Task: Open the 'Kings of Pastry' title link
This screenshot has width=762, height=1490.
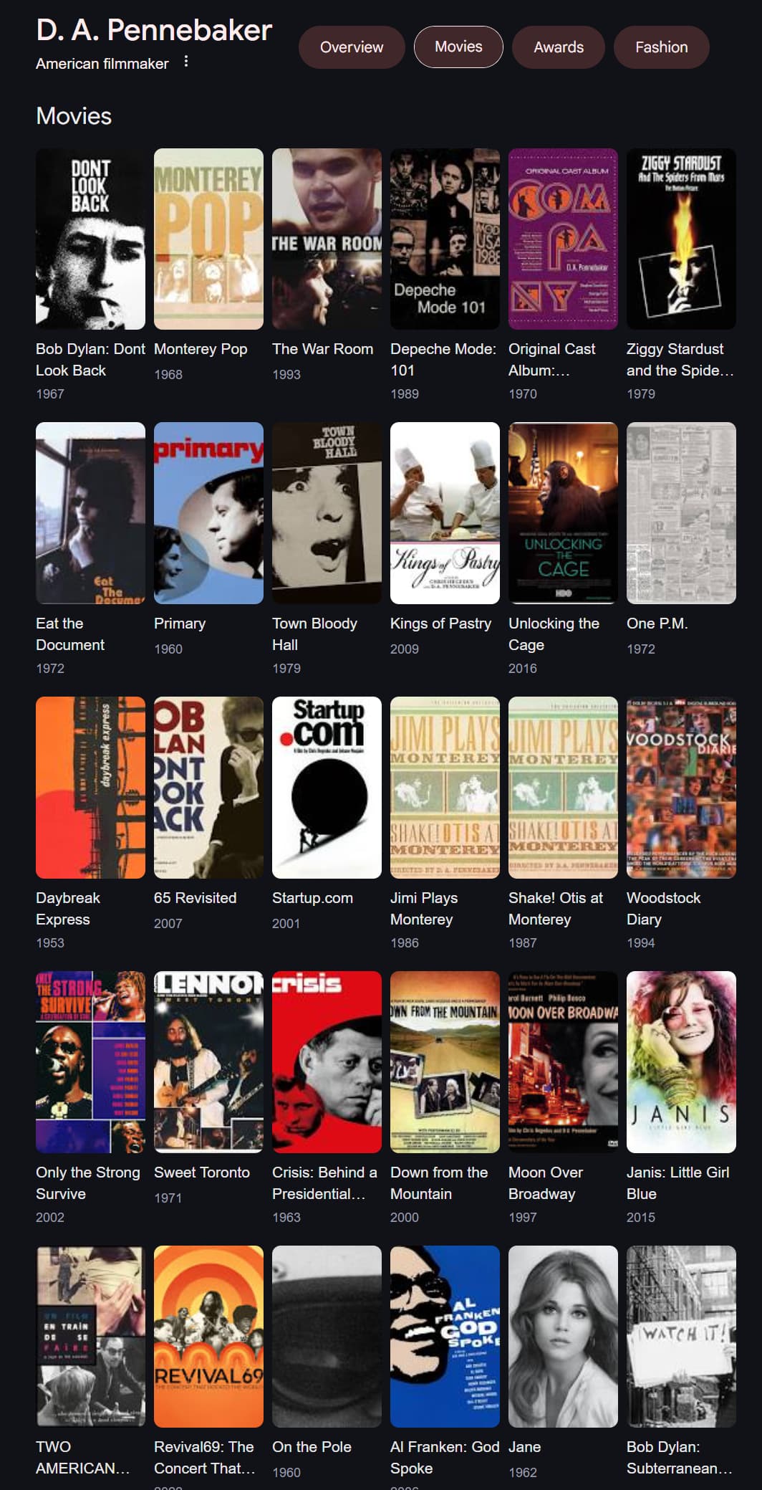Action: coord(440,624)
